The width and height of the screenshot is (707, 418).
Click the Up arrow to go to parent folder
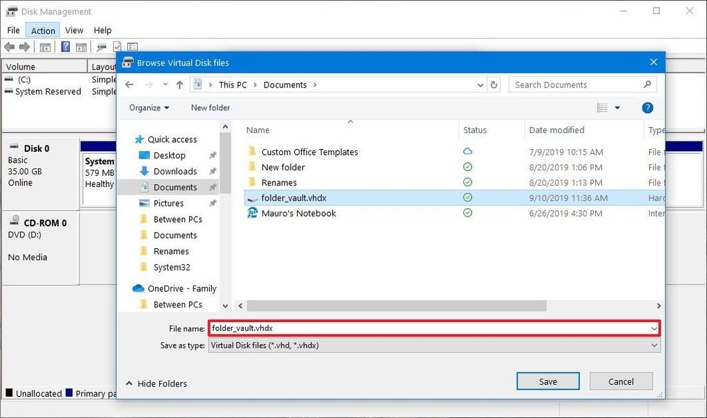(x=180, y=84)
